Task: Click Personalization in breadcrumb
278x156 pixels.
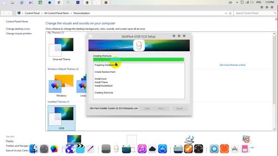Action: [x=82, y=13]
